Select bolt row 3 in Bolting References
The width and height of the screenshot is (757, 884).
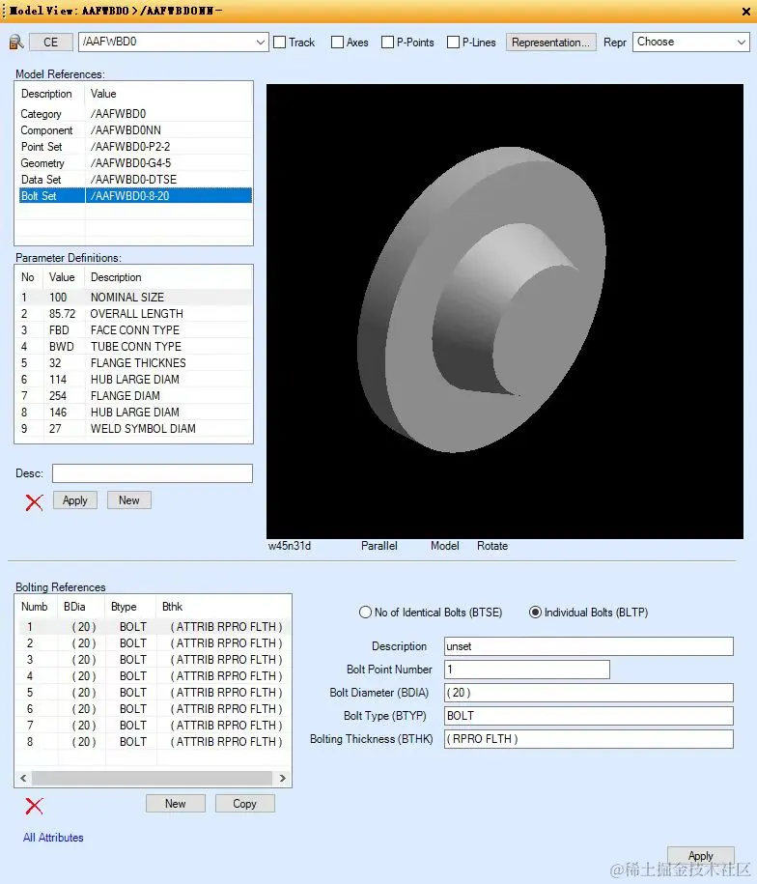tap(154, 660)
